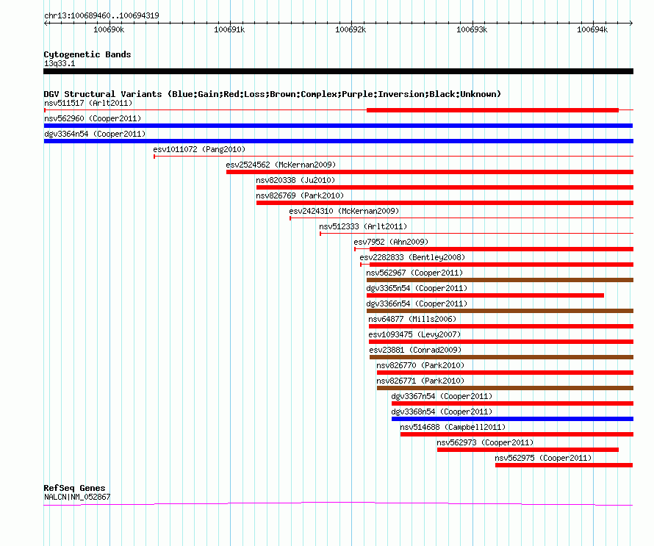Select the nsv820338 (Ju2010) variant

coord(295,180)
